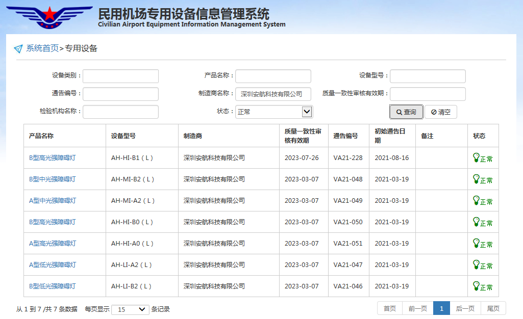Jump to 尾页 last page

click(x=493, y=308)
